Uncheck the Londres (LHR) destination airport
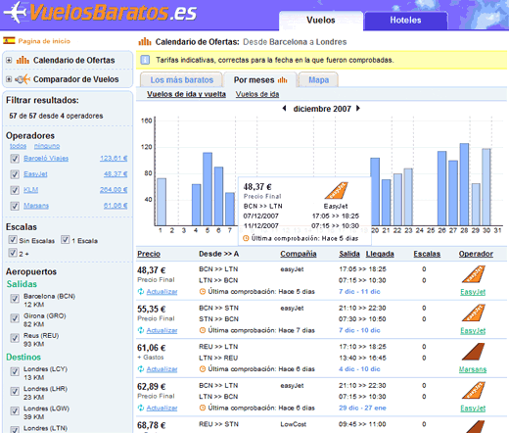 pyautogui.click(x=15, y=391)
